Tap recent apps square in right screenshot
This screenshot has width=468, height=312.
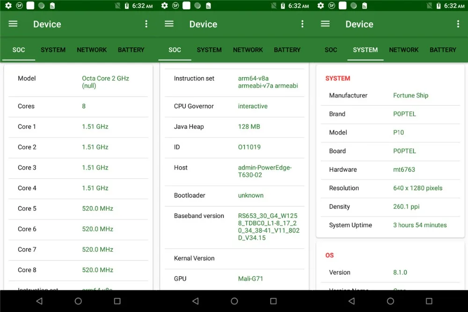[429, 301]
